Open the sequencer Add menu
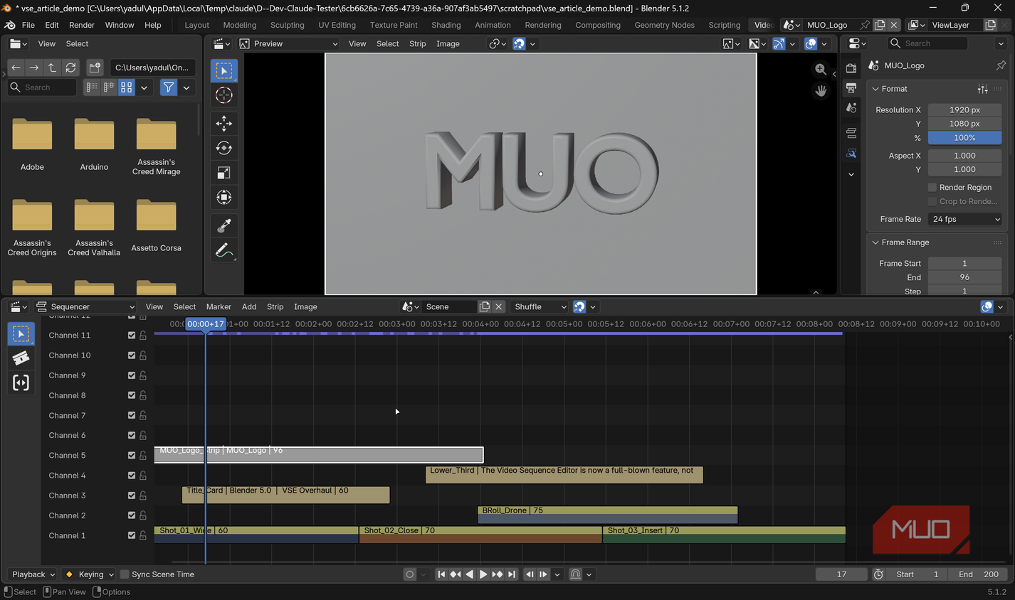The width and height of the screenshot is (1015, 600). pyautogui.click(x=249, y=307)
